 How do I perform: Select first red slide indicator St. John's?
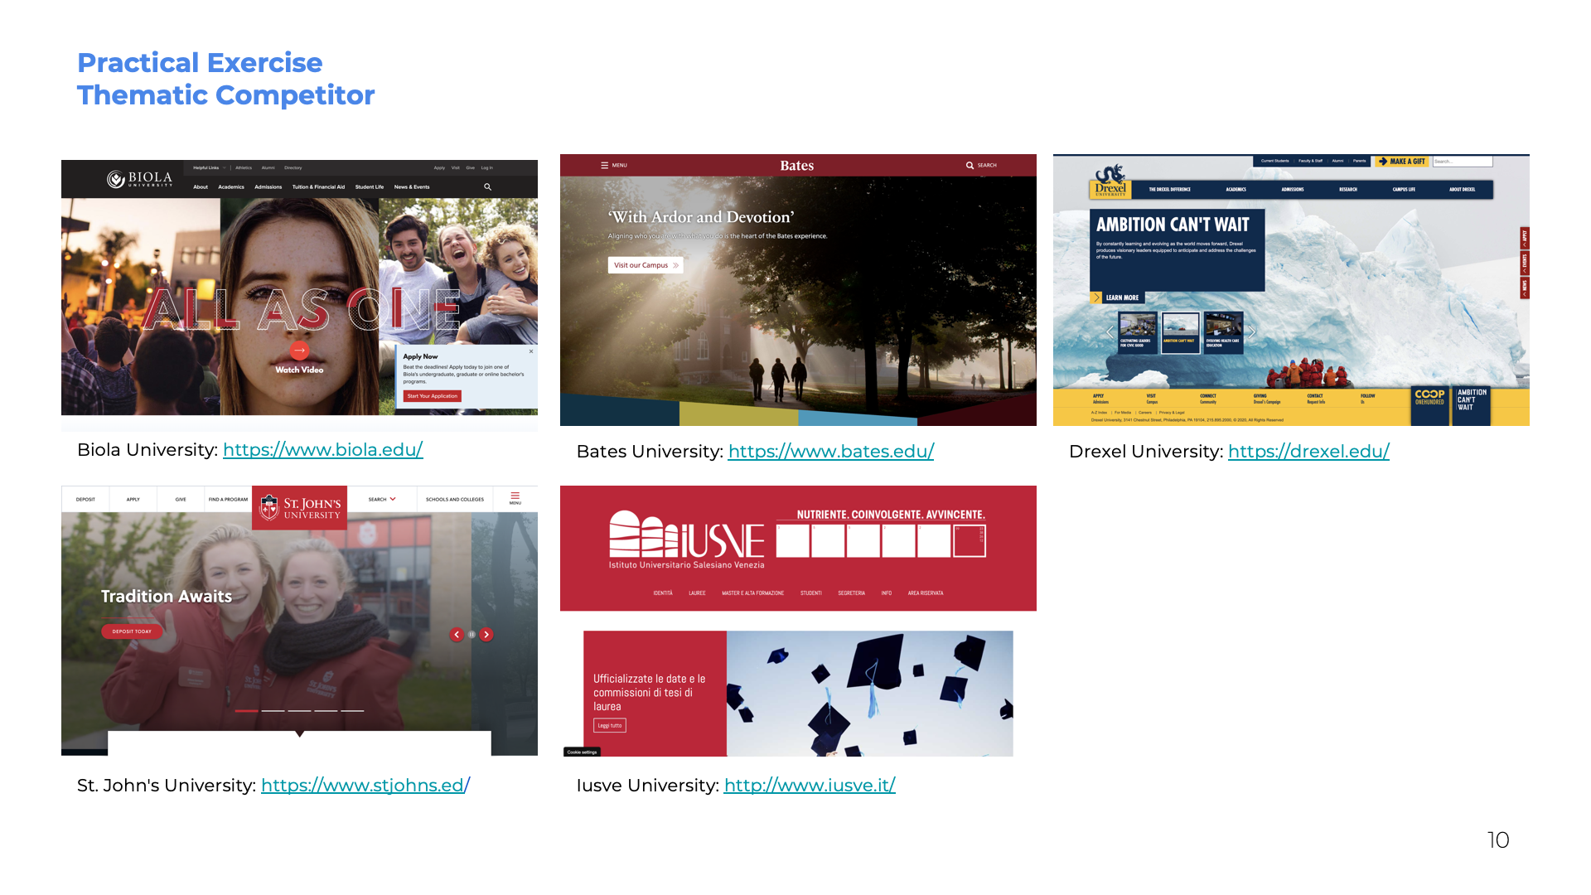tap(246, 711)
